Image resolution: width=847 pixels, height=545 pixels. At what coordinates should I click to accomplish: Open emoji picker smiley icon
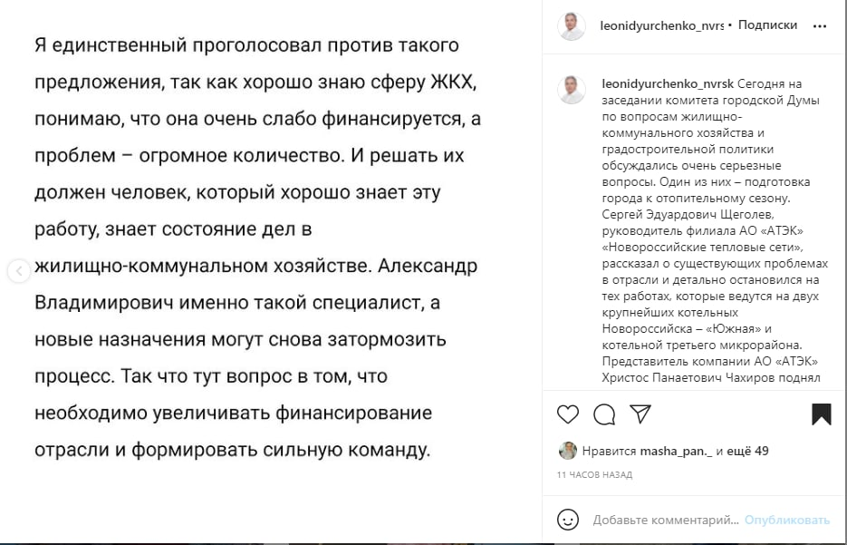point(568,520)
